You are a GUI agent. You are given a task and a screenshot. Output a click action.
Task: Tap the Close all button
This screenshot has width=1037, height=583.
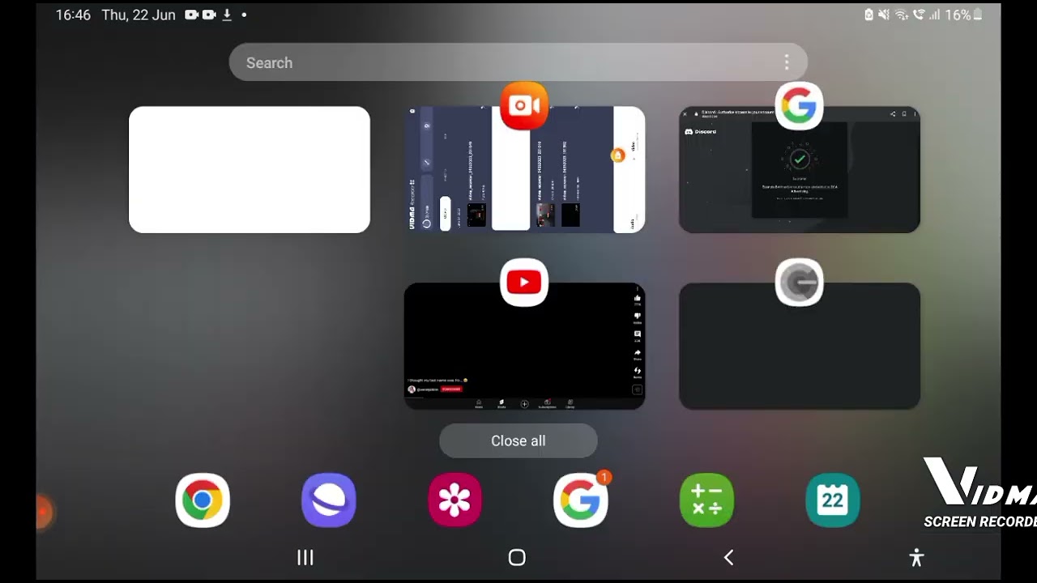click(518, 440)
